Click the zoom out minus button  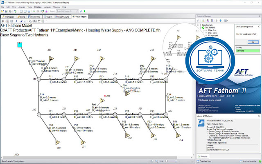167,161
